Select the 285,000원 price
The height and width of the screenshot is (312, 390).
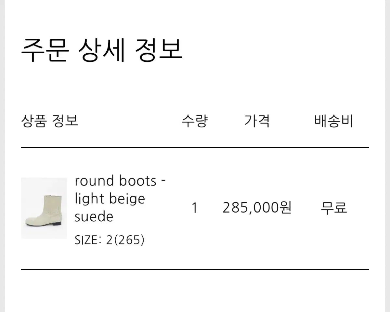coord(257,208)
